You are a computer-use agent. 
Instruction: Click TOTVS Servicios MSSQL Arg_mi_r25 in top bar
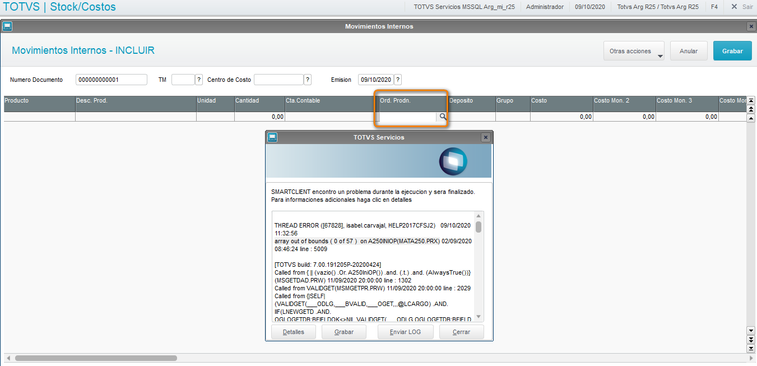coord(464,7)
